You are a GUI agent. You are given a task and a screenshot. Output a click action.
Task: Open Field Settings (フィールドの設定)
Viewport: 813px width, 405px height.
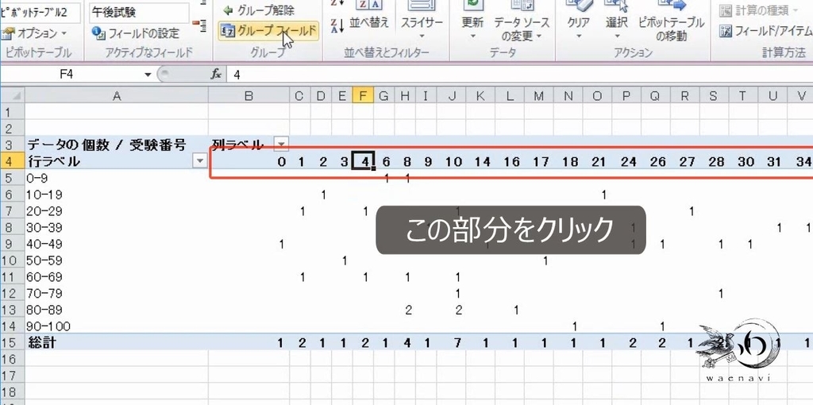coord(135,33)
